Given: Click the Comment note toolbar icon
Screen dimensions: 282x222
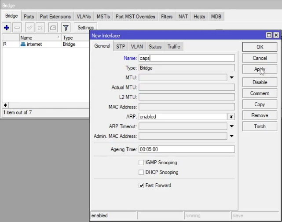Looking at the screenshot, I should pyautogui.click(x=53, y=27).
